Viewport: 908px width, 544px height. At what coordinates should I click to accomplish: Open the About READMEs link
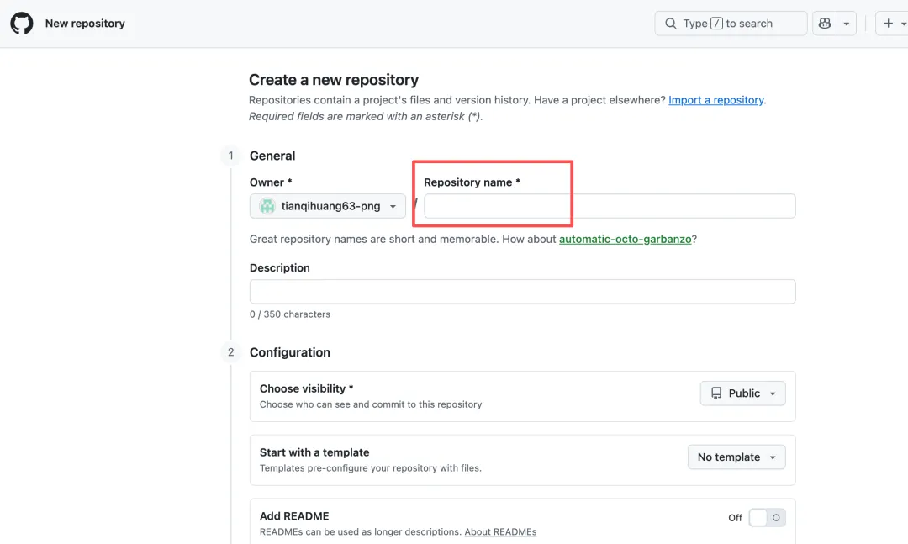point(500,531)
